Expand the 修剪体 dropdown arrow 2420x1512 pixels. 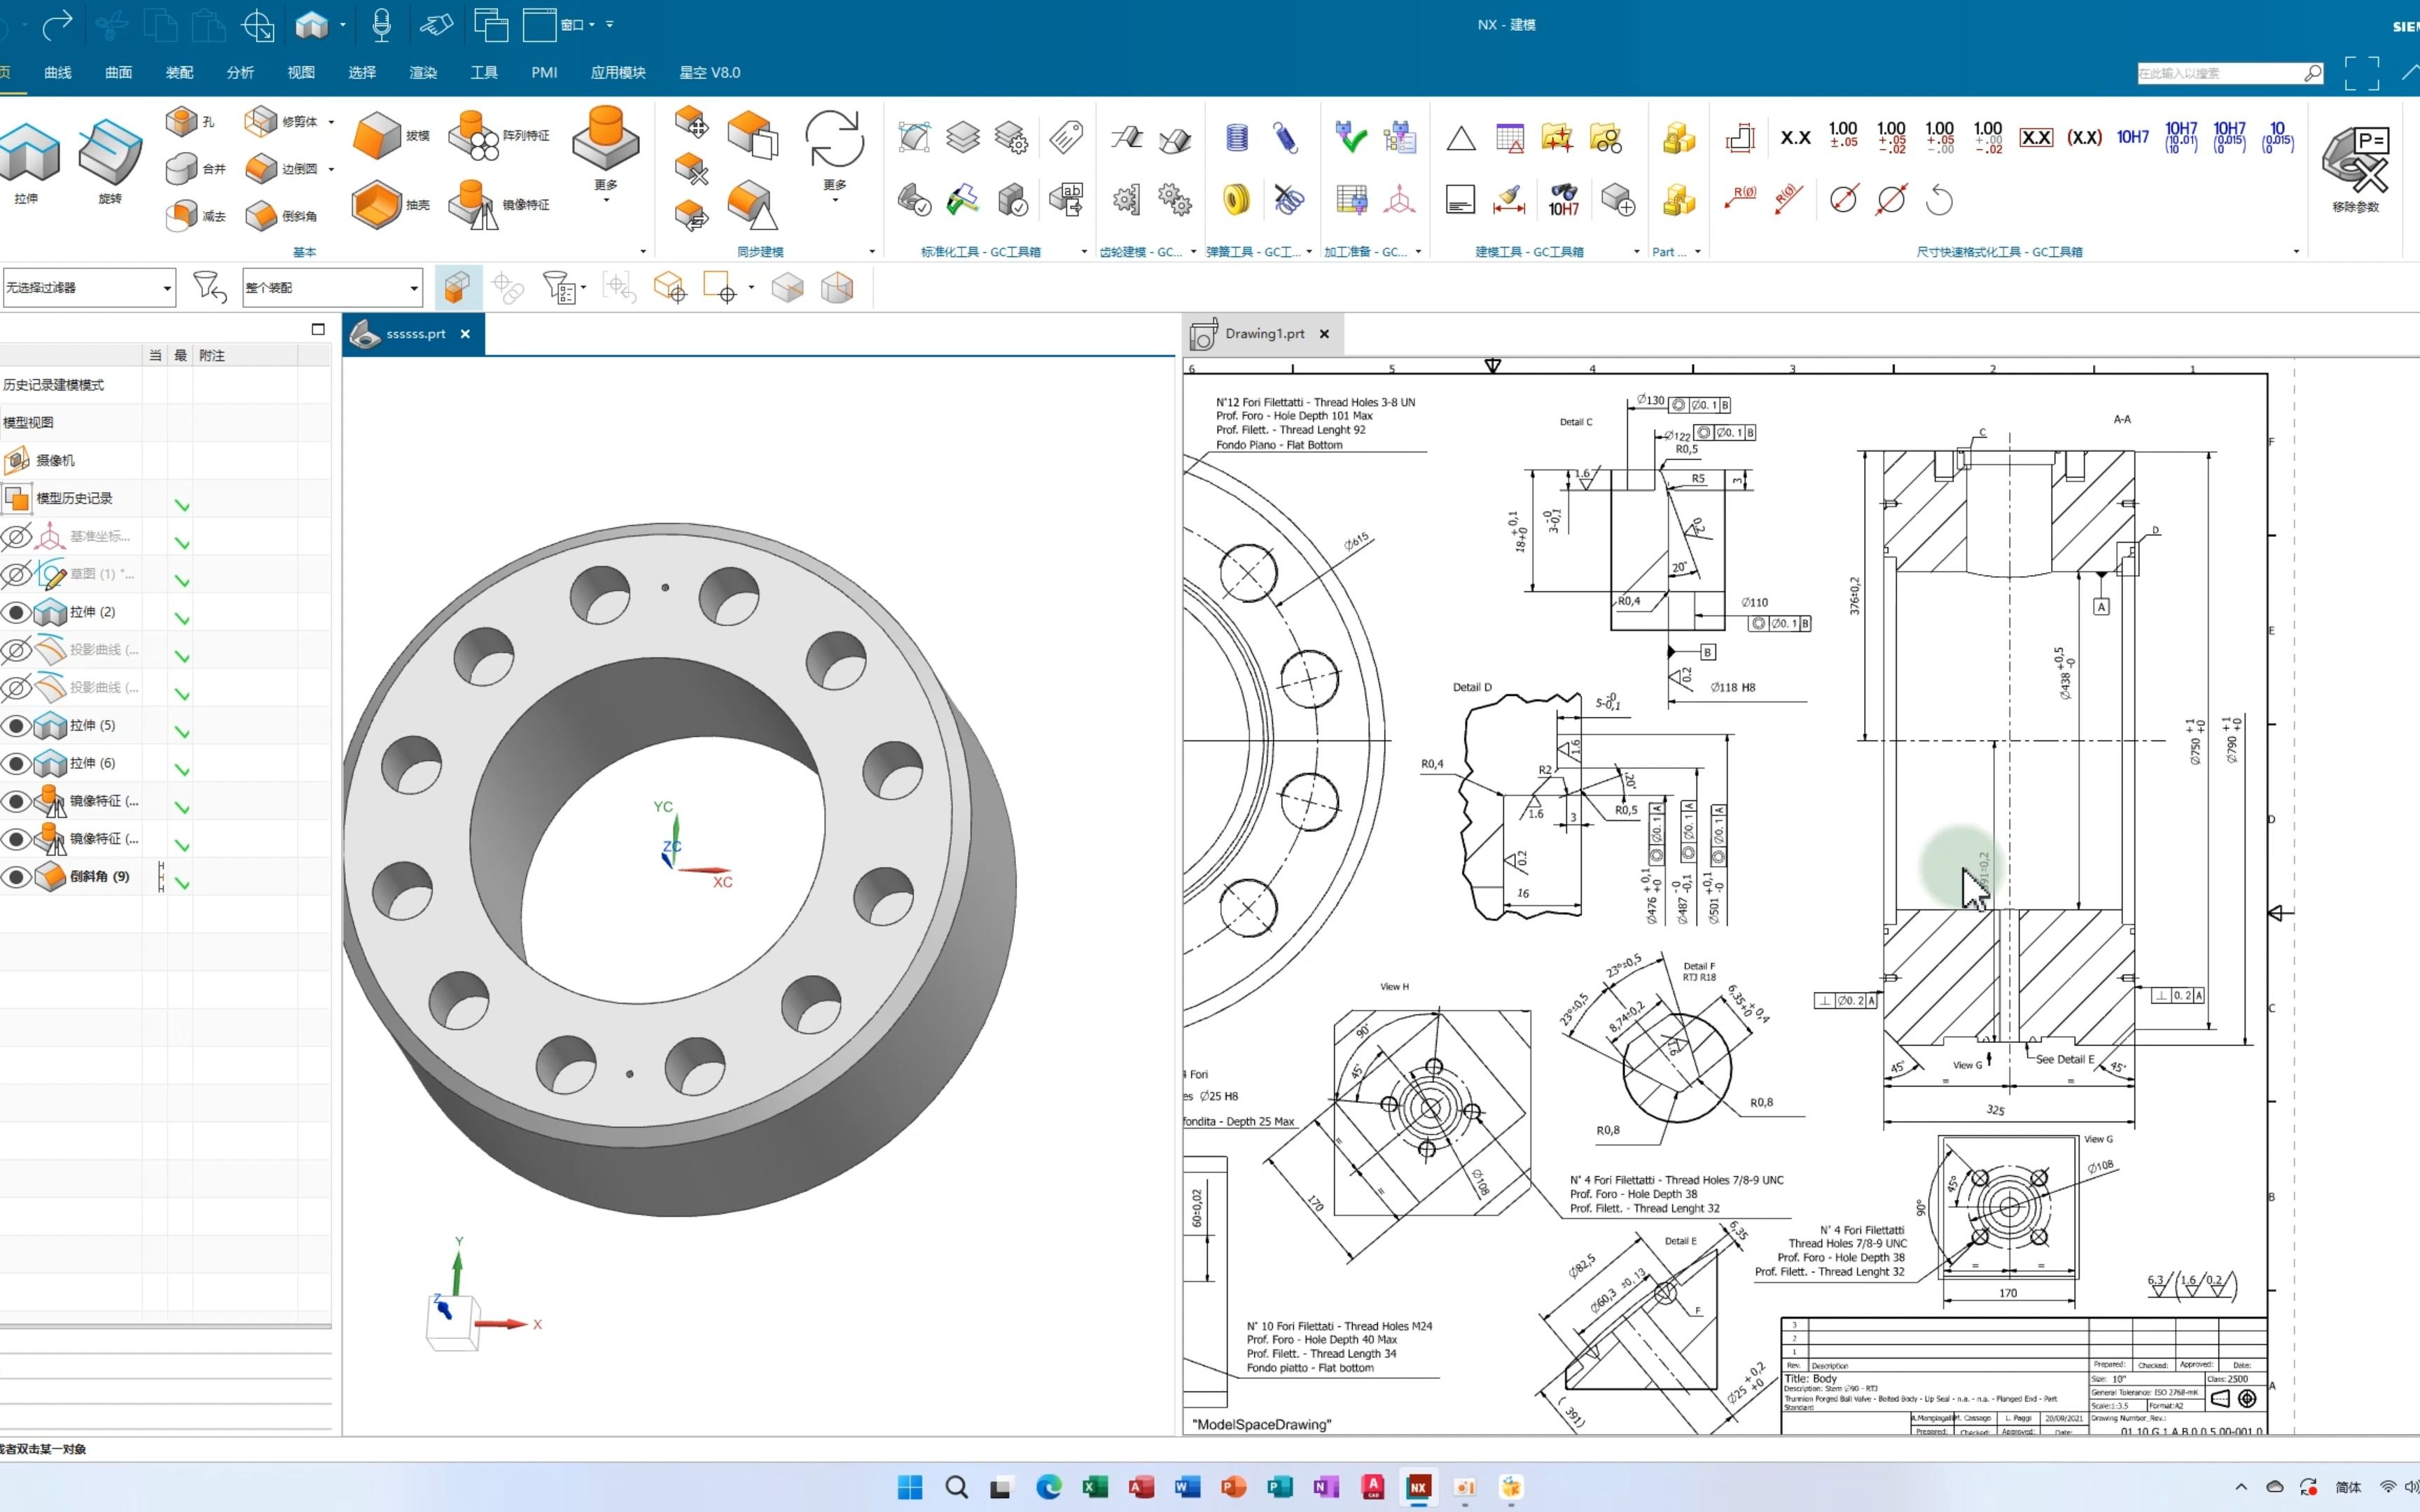[x=331, y=121]
